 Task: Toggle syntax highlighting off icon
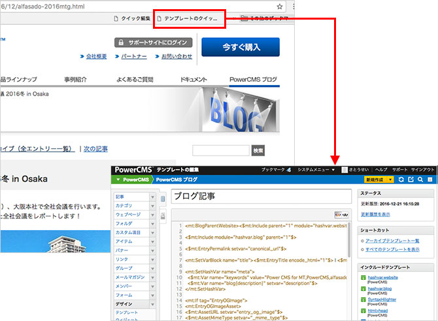345,215
